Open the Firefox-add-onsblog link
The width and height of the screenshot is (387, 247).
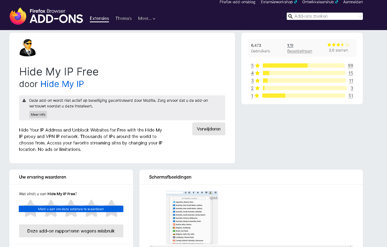(237, 2)
